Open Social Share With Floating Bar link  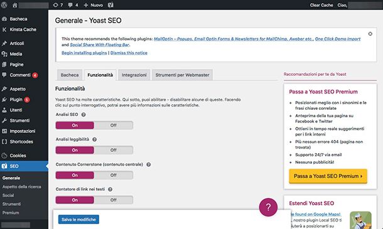point(100,45)
